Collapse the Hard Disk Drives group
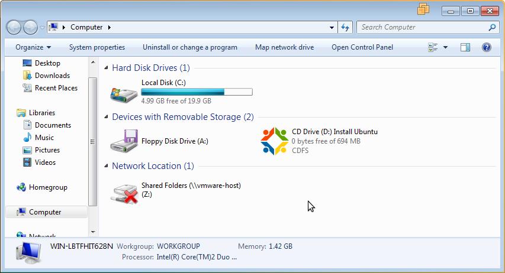The width and height of the screenshot is (505, 273). tap(106, 68)
